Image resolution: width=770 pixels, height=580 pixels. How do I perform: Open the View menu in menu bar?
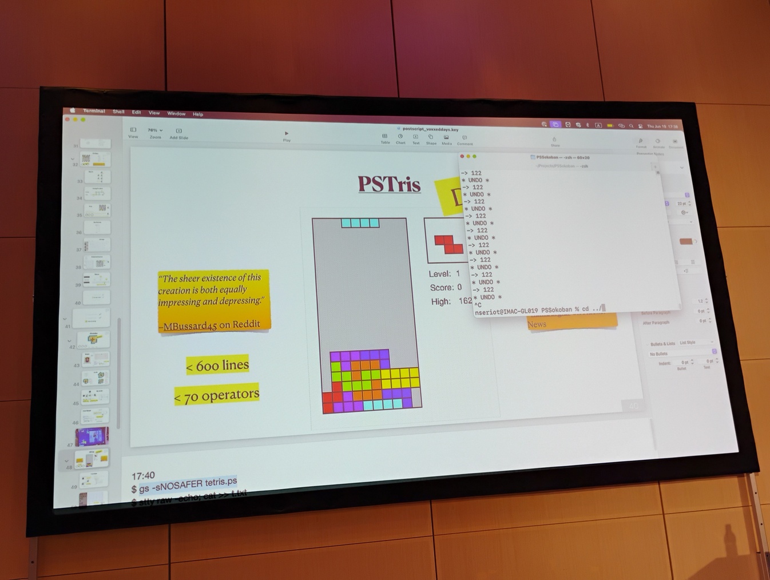[x=154, y=113]
